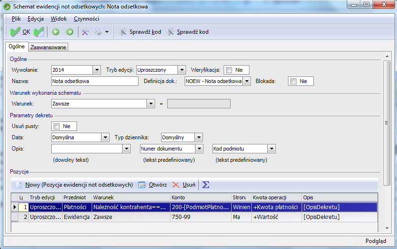
Task: Click Podgląd in the status bar
Action: tap(376, 241)
